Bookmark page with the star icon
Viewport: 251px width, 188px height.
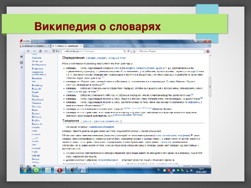click(x=129, y=51)
